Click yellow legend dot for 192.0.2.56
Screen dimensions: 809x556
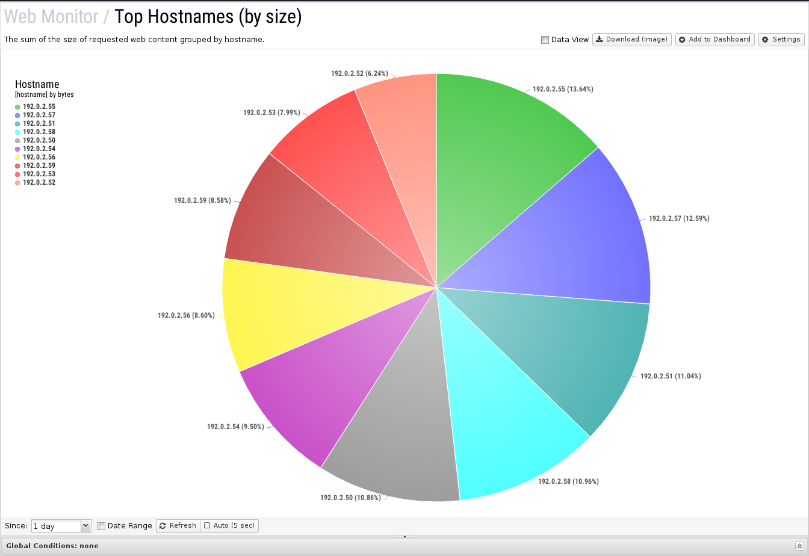click(17, 157)
